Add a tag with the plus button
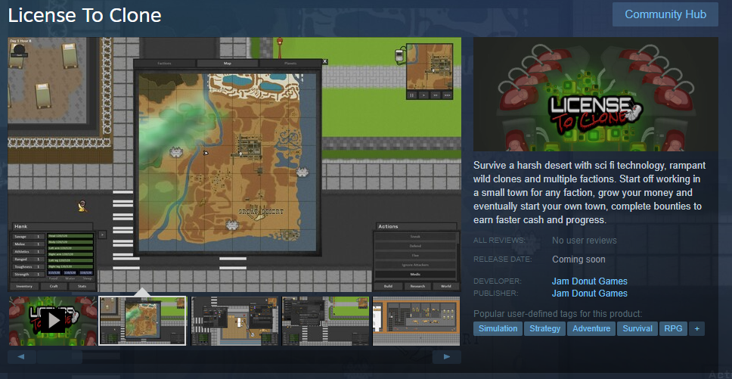The image size is (732, 379). 697,328
